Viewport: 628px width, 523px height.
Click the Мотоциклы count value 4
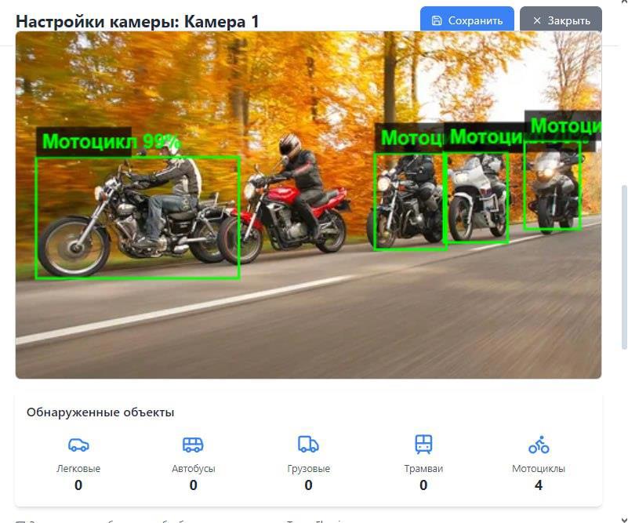(539, 485)
